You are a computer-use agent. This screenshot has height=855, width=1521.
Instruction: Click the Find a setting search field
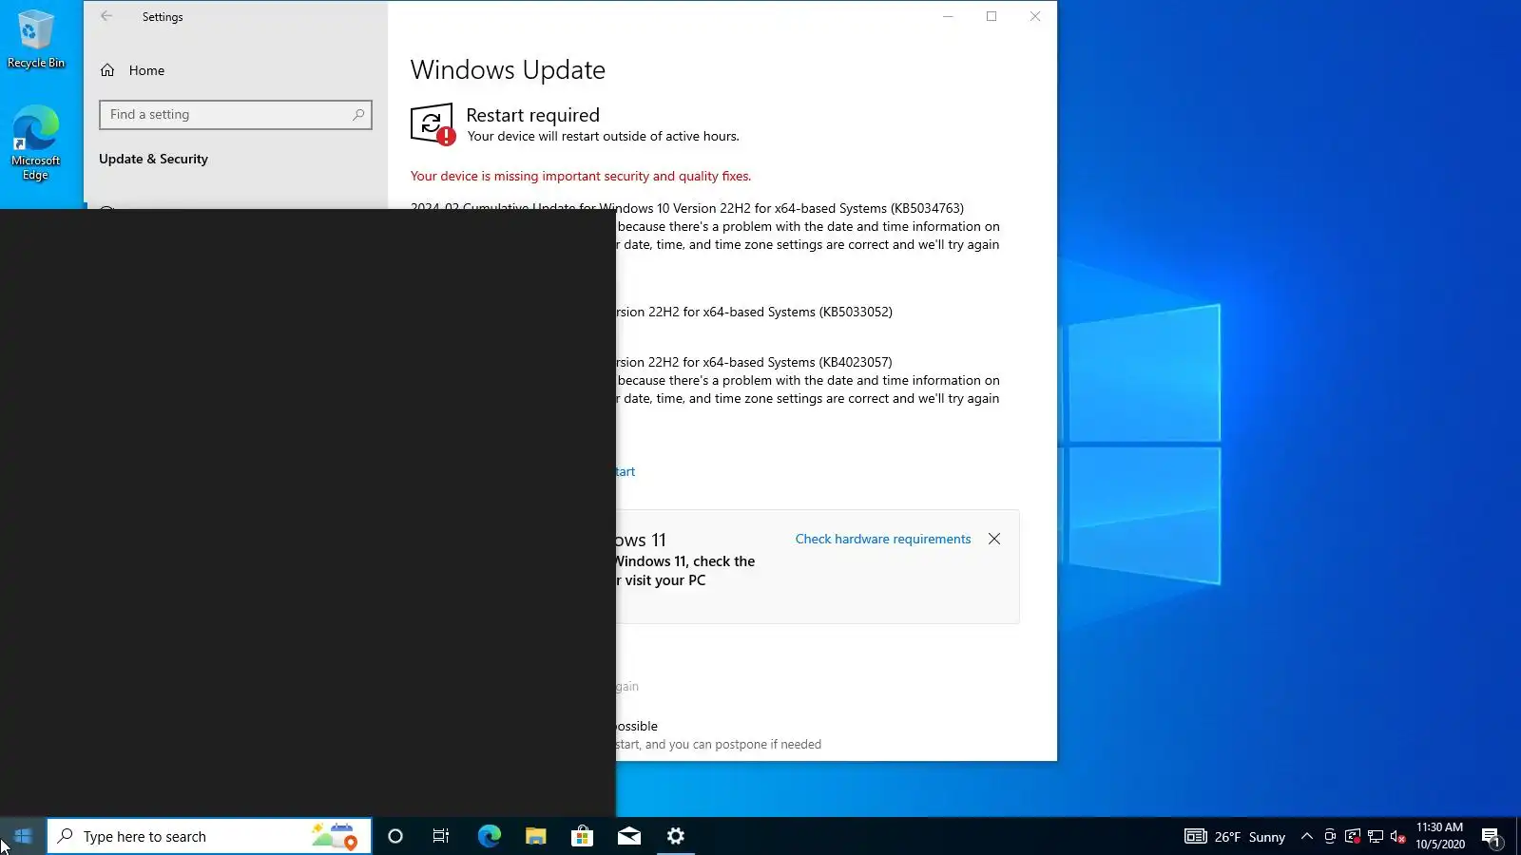(236, 115)
